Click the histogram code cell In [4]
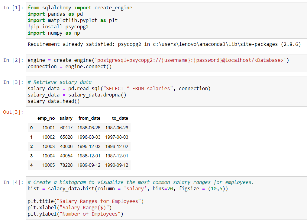 (x=166, y=198)
